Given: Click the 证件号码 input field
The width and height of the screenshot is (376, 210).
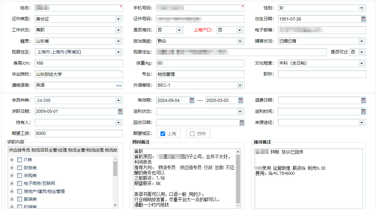Looking at the screenshot, I should pyautogui.click(x=200, y=19).
